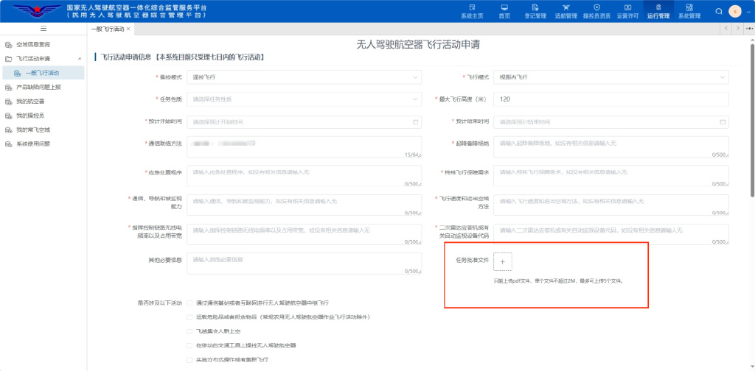Click tab scroll right arrow
The height and width of the screenshot is (371, 755).
click(737, 29)
